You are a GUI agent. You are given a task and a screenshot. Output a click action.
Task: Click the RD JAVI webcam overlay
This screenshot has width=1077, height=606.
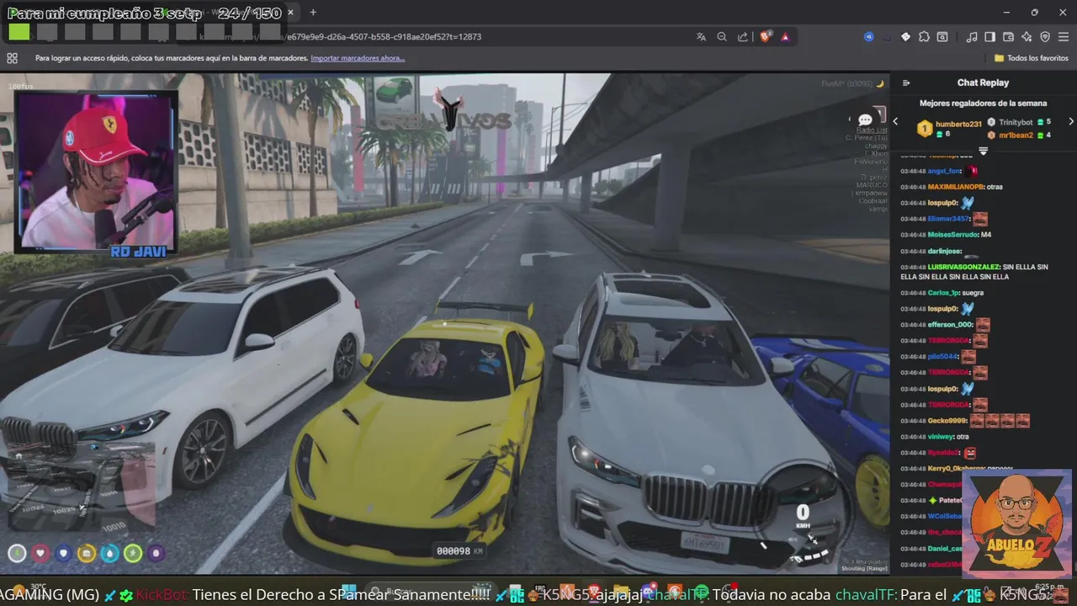96,173
